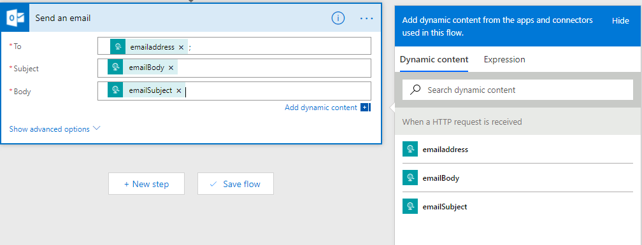Click the Outlook icon on Send an email
642x245 pixels.
tap(15, 18)
